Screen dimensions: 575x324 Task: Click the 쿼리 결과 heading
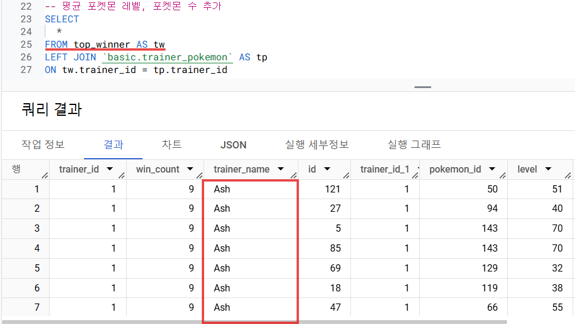(x=52, y=109)
